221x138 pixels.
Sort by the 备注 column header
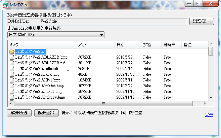click(x=195, y=45)
